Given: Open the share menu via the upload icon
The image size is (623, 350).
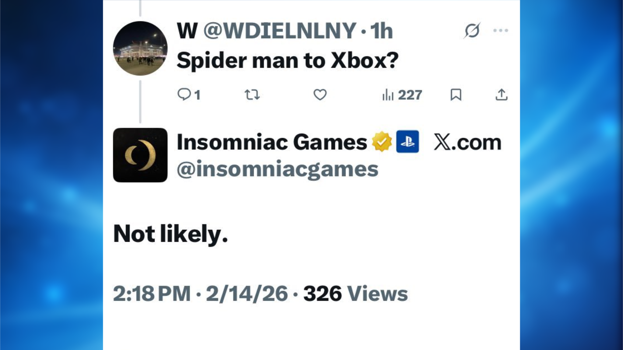Looking at the screenshot, I should 502,95.
